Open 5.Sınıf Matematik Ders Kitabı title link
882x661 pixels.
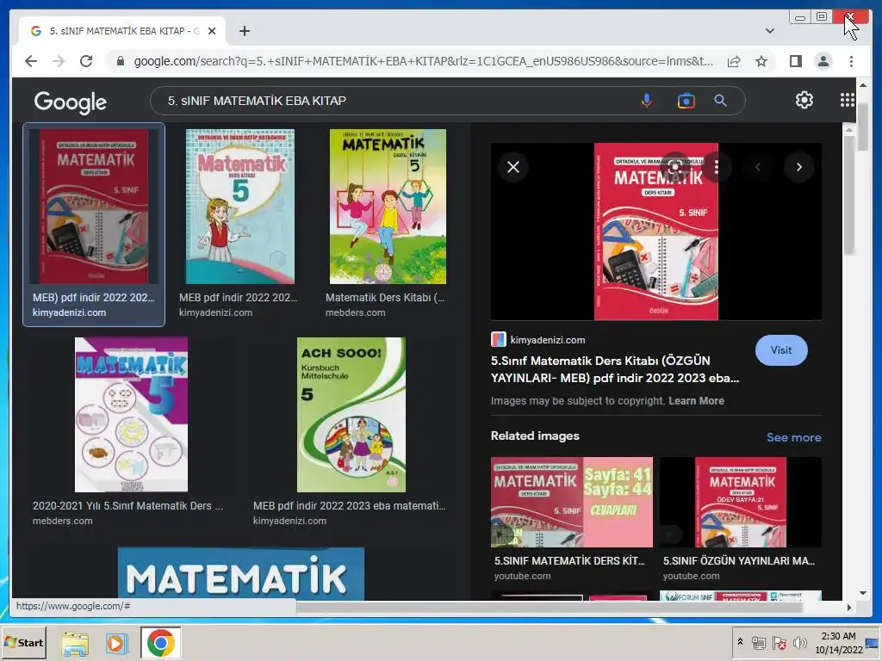[614, 369]
